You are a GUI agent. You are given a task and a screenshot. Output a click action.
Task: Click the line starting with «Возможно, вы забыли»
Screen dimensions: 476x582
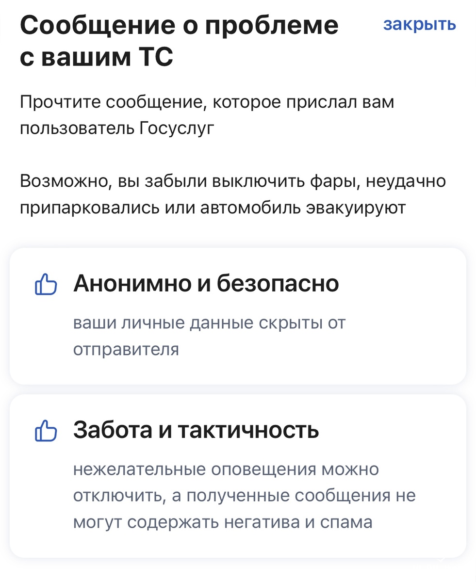(233, 181)
